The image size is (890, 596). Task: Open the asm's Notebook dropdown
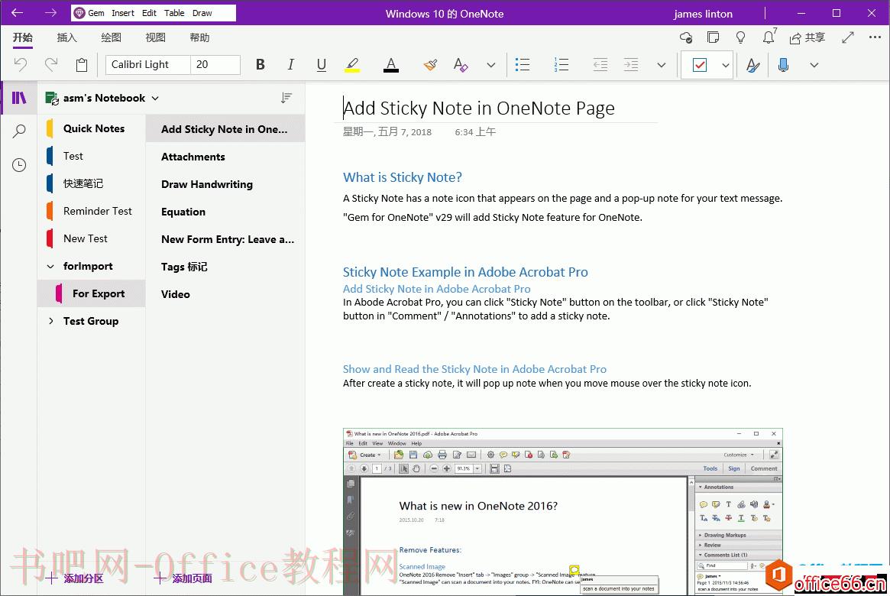pos(102,99)
